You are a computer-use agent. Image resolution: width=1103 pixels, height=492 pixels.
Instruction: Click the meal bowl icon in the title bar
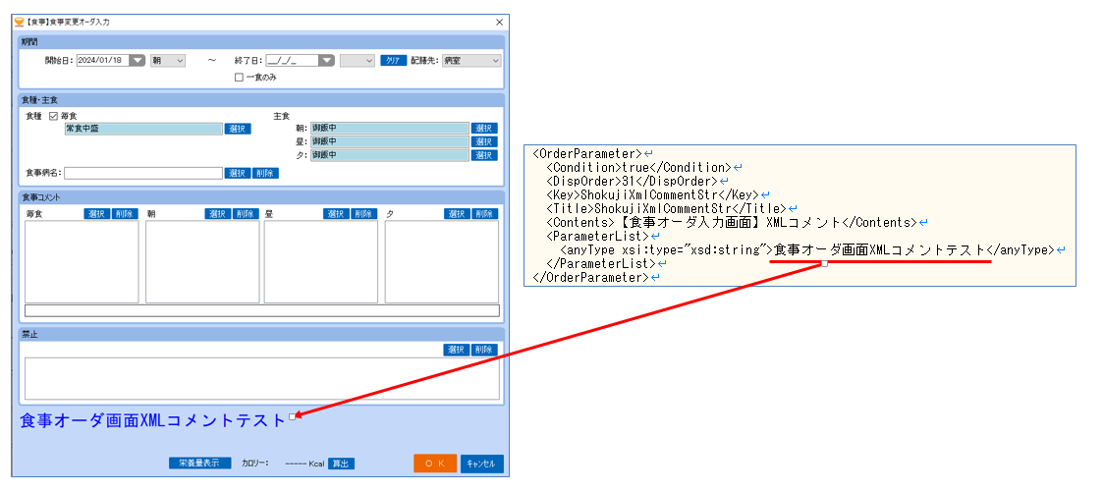[x=19, y=22]
